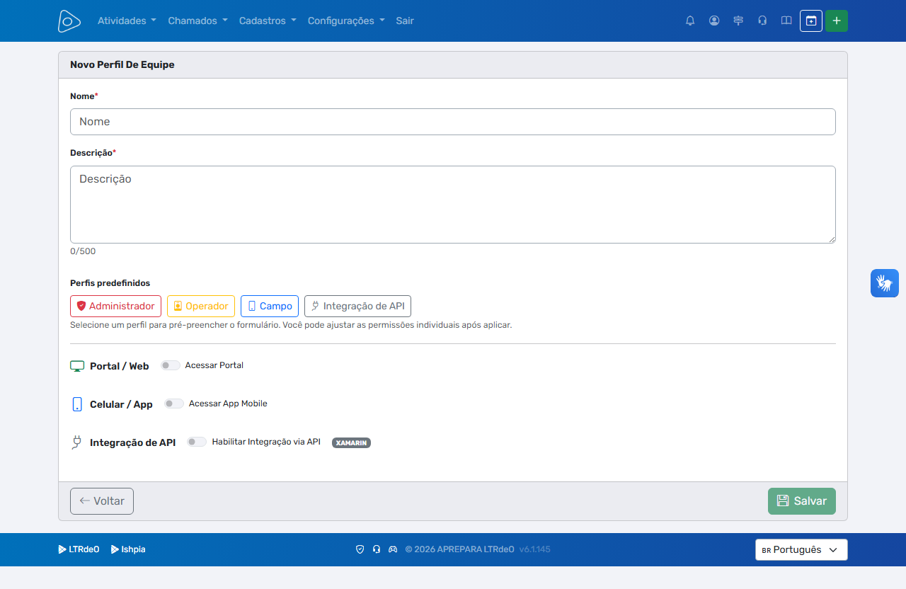Click the green plus add button
This screenshot has height=589, width=906.
[x=837, y=21]
